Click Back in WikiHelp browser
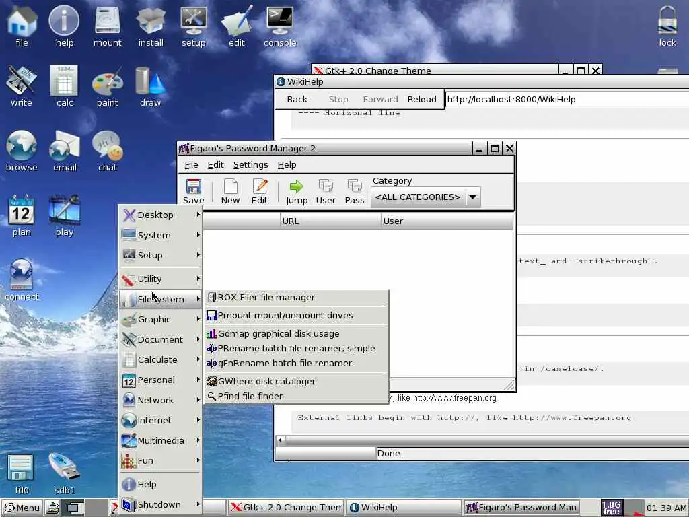The width and height of the screenshot is (689, 517). click(297, 100)
